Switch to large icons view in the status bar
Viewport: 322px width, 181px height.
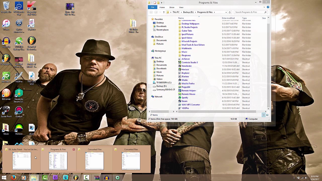267,115
